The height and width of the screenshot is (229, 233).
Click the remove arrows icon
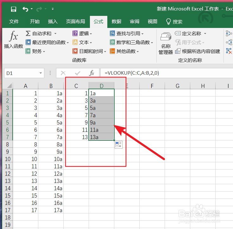(x=229, y=51)
